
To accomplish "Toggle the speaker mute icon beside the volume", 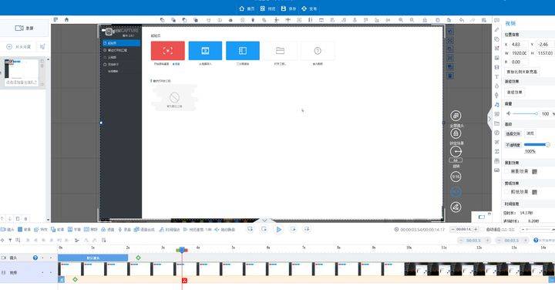I will (509, 113).
